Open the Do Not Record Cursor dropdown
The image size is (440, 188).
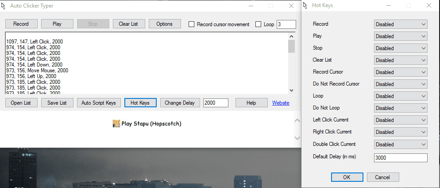pyautogui.click(x=401, y=84)
